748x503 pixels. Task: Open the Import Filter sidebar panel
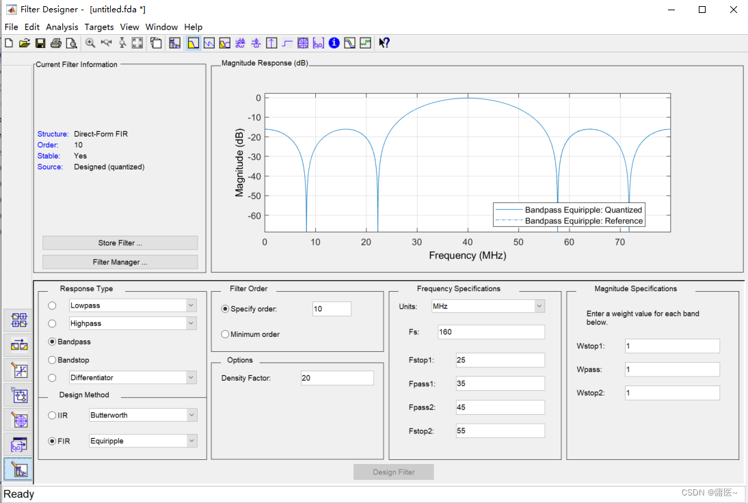[x=19, y=444]
